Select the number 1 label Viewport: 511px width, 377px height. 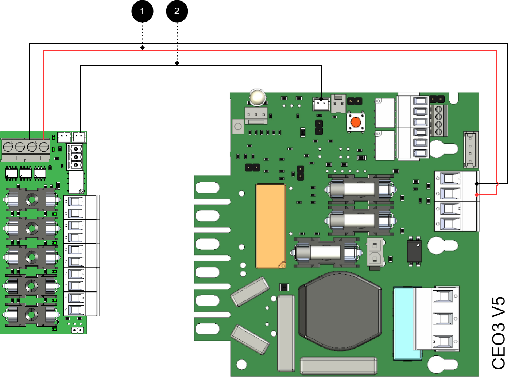tap(142, 11)
